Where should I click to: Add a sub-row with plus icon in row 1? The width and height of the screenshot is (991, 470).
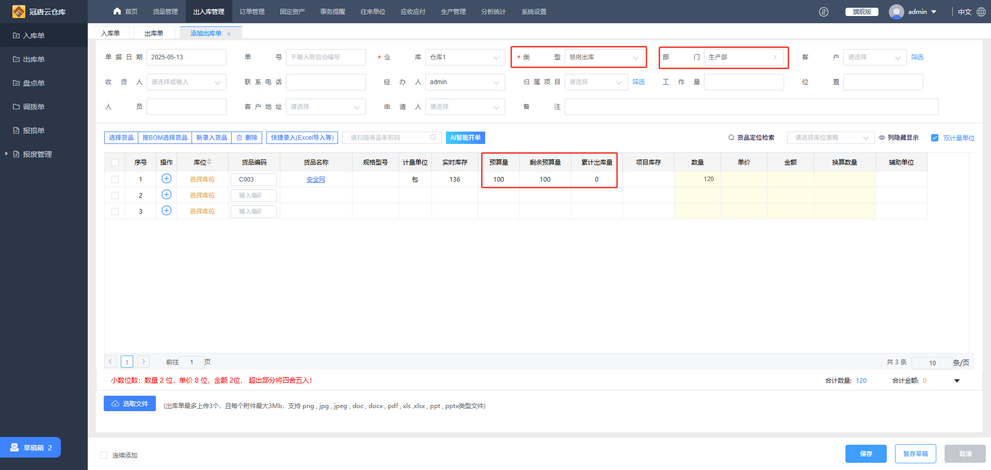click(166, 179)
